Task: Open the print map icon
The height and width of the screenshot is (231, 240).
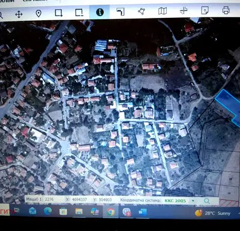Action: [226, 10]
